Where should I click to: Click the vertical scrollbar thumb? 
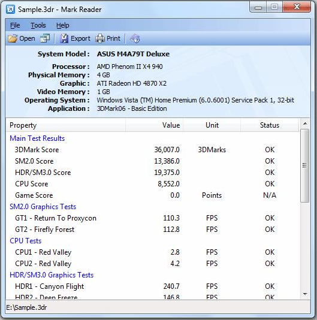[x=305, y=165]
